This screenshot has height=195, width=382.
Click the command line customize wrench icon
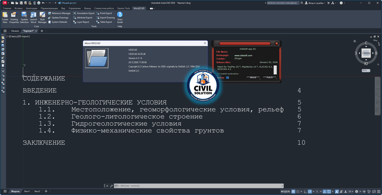point(112,186)
